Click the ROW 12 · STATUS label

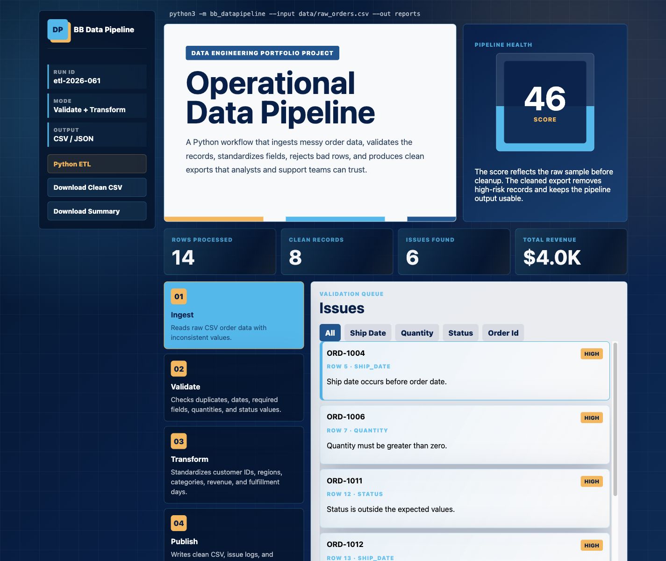tap(355, 494)
